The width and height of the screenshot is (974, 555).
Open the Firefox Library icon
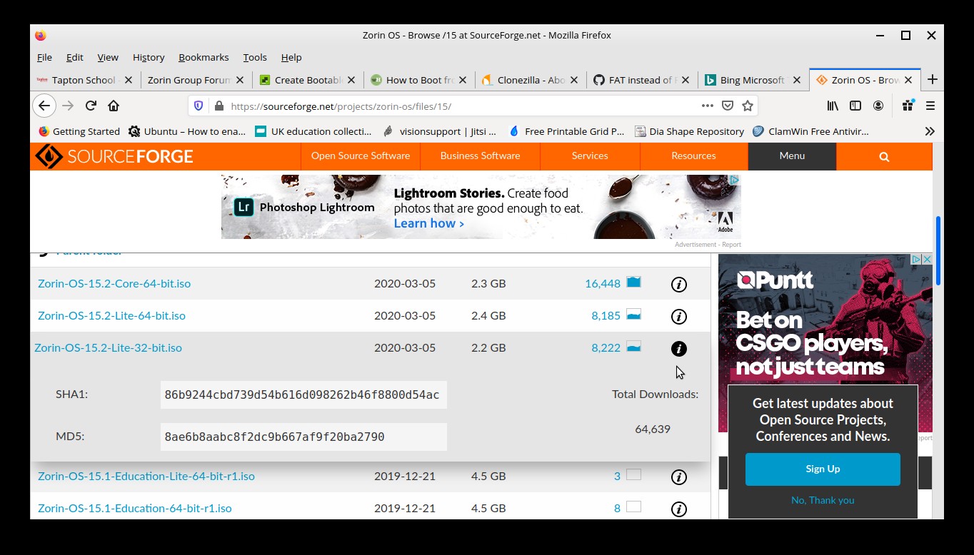(833, 106)
